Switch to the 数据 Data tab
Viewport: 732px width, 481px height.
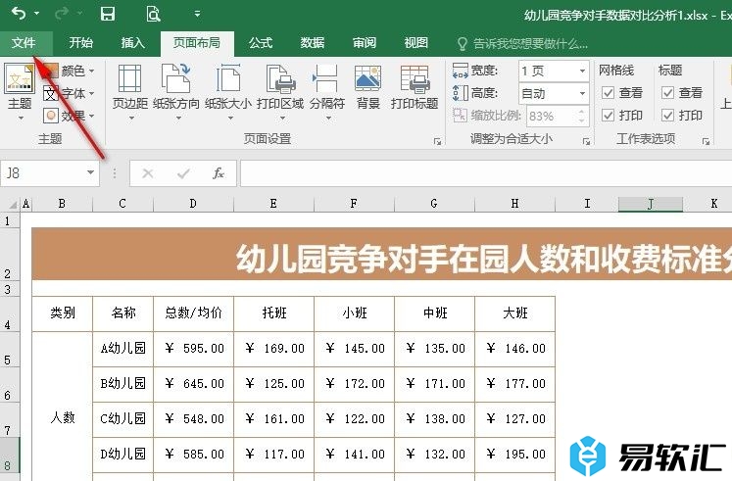(313, 43)
